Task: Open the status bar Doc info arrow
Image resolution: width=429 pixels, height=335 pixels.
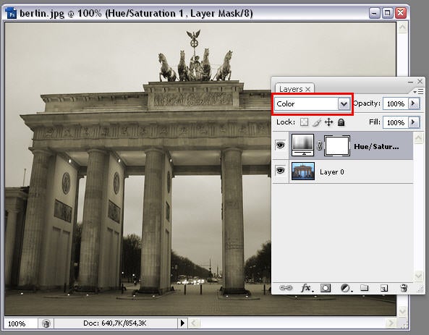Action: click(x=182, y=323)
